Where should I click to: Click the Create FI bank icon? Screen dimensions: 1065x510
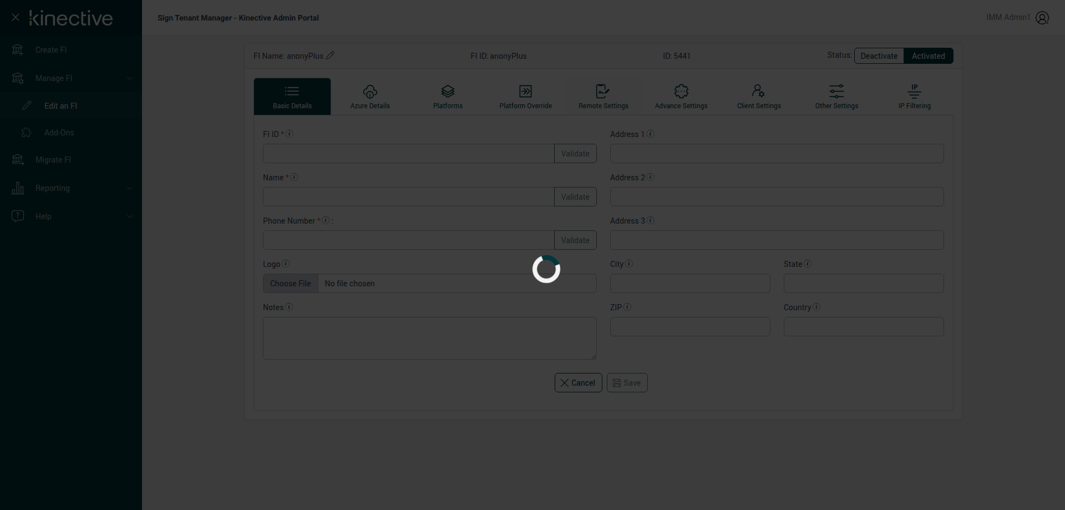point(18,50)
